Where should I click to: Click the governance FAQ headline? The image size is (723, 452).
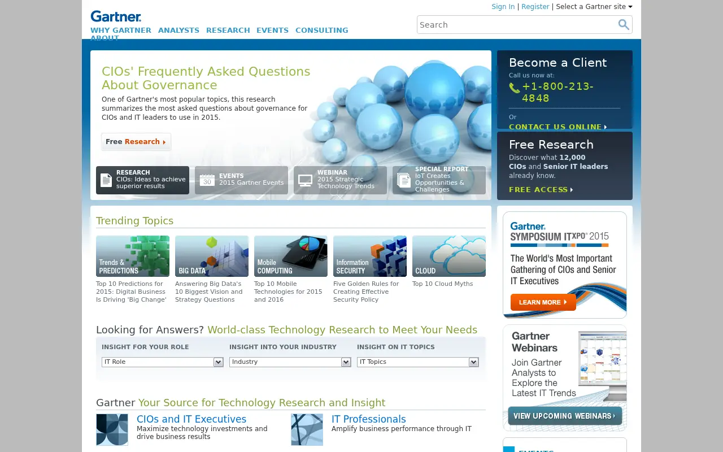point(206,79)
